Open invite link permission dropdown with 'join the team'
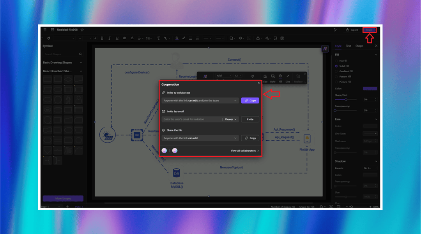 pos(200,101)
